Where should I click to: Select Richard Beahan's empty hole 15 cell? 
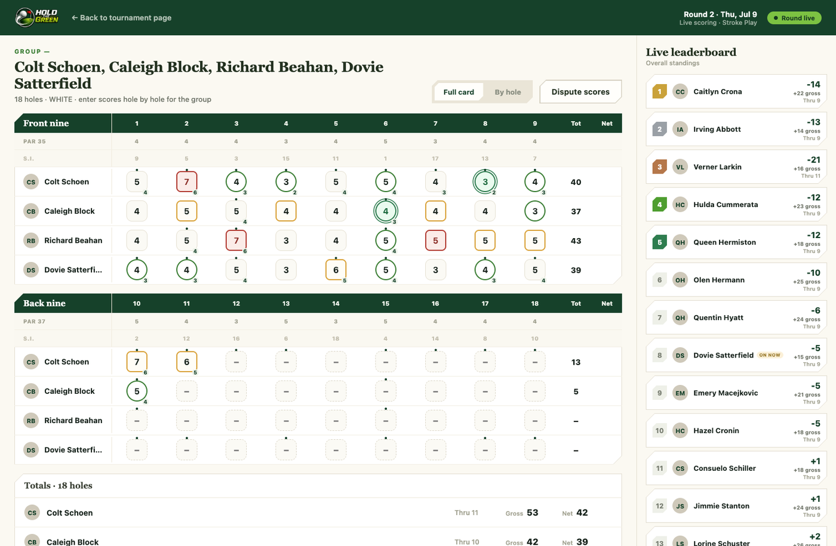(x=386, y=421)
